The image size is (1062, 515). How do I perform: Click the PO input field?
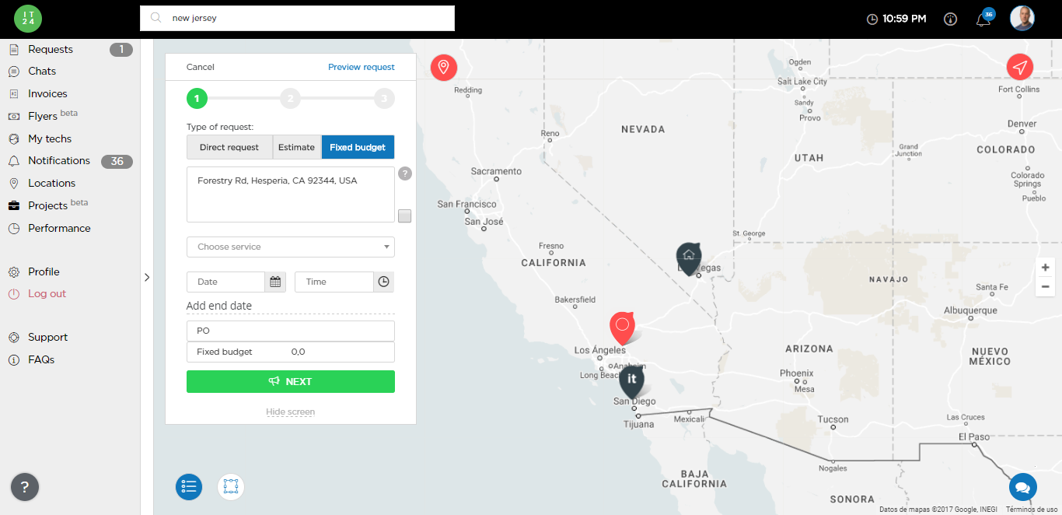click(x=291, y=331)
